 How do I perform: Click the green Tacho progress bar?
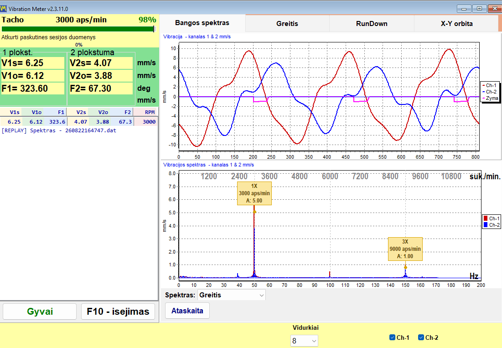[x=78, y=29]
